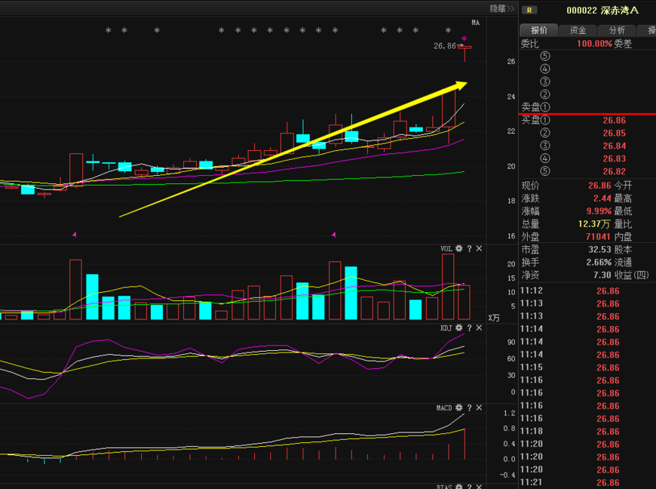Click the 净资 value 7.30
656x489 pixels.
click(x=602, y=275)
